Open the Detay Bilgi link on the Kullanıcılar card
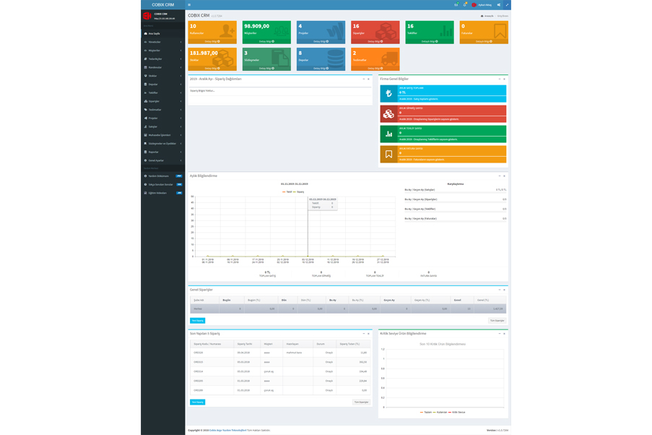Viewport: 652px width, 435px height. [x=212, y=42]
